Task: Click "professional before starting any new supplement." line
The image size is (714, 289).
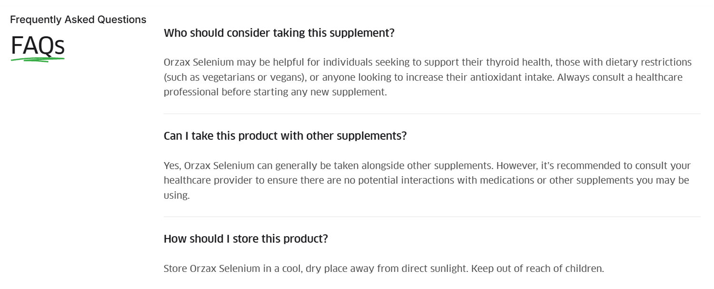Action: click(275, 92)
